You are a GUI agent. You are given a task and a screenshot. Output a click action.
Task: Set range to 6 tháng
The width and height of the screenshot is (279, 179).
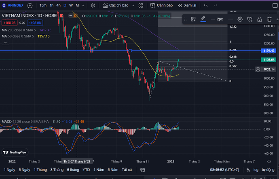tap(73, 170)
